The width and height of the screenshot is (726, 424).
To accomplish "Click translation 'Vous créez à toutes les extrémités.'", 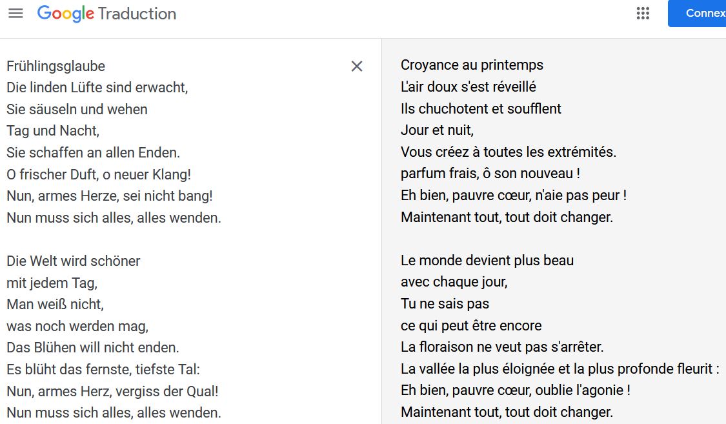I will pos(509,152).
